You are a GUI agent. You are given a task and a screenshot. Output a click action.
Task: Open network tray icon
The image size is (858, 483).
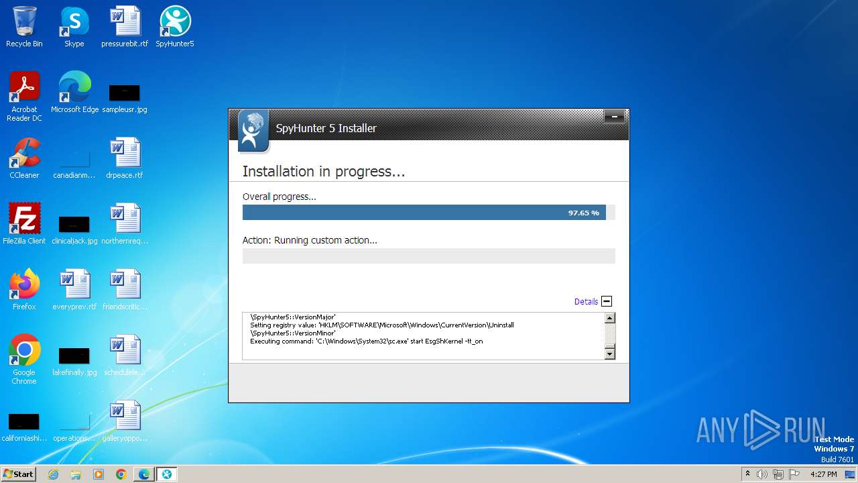pos(778,474)
